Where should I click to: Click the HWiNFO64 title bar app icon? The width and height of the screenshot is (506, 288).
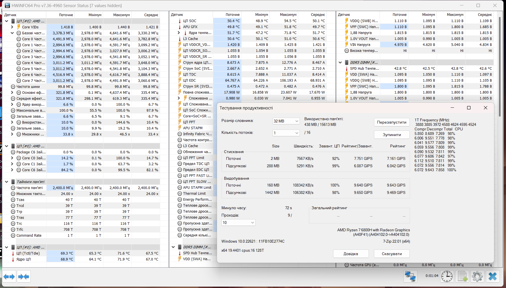[x=7, y=5]
